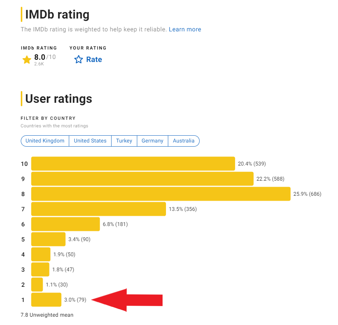This screenshot has height=325, width=338.
Task: Click the 1-star rating bar
Action: pos(46,300)
